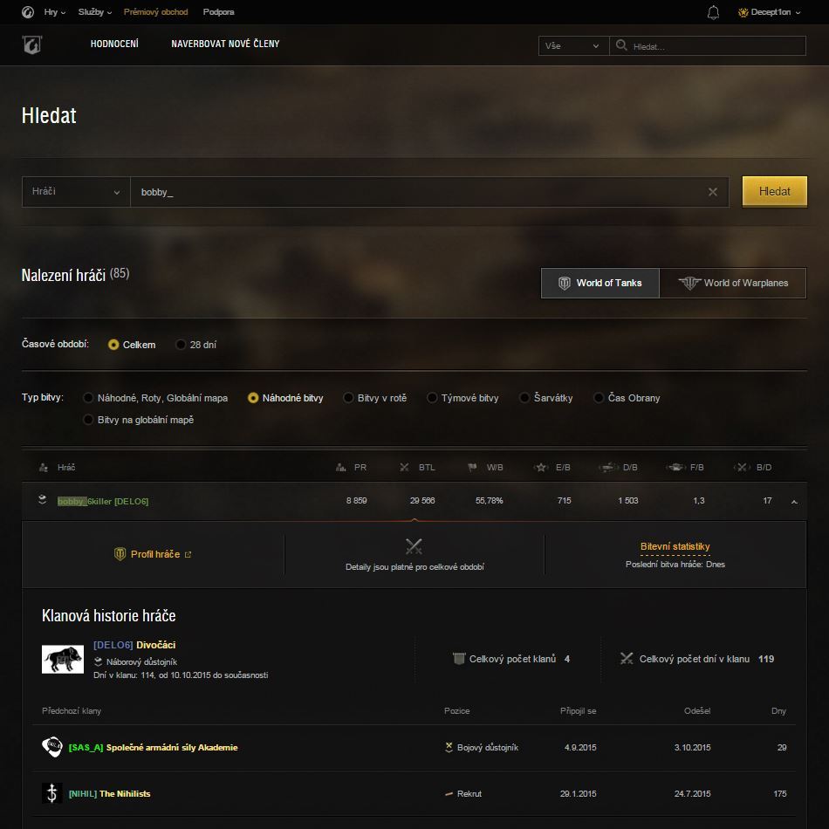This screenshot has width=829, height=829.
Task: Open the Hodnocení menu item
Action: point(114,44)
